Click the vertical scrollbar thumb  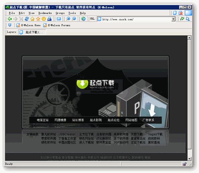click(189, 94)
